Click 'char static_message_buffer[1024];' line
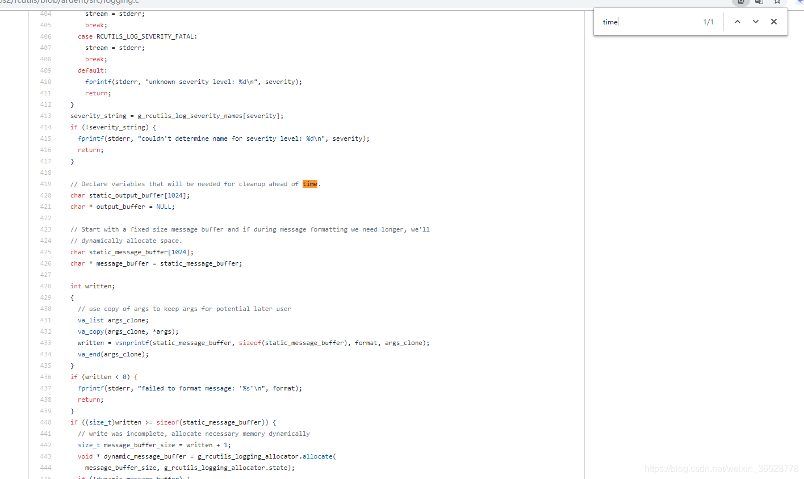 tap(132, 252)
